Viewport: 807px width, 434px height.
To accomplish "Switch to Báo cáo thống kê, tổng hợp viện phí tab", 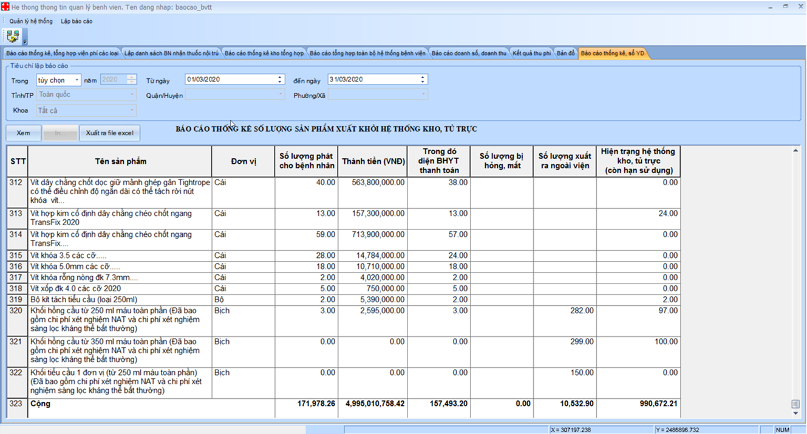I will (63, 53).
